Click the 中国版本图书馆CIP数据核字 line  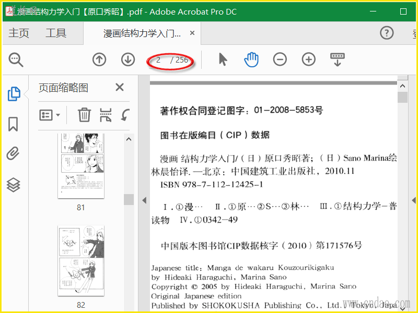tap(262, 245)
